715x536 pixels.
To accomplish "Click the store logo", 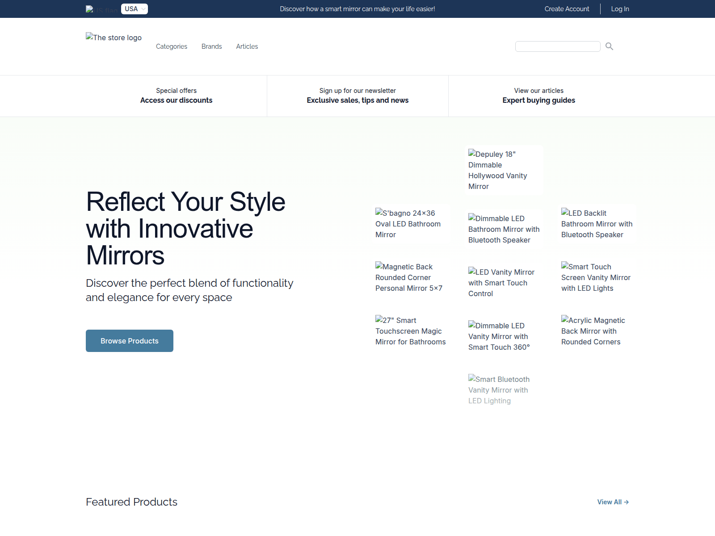I will click(x=113, y=38).
